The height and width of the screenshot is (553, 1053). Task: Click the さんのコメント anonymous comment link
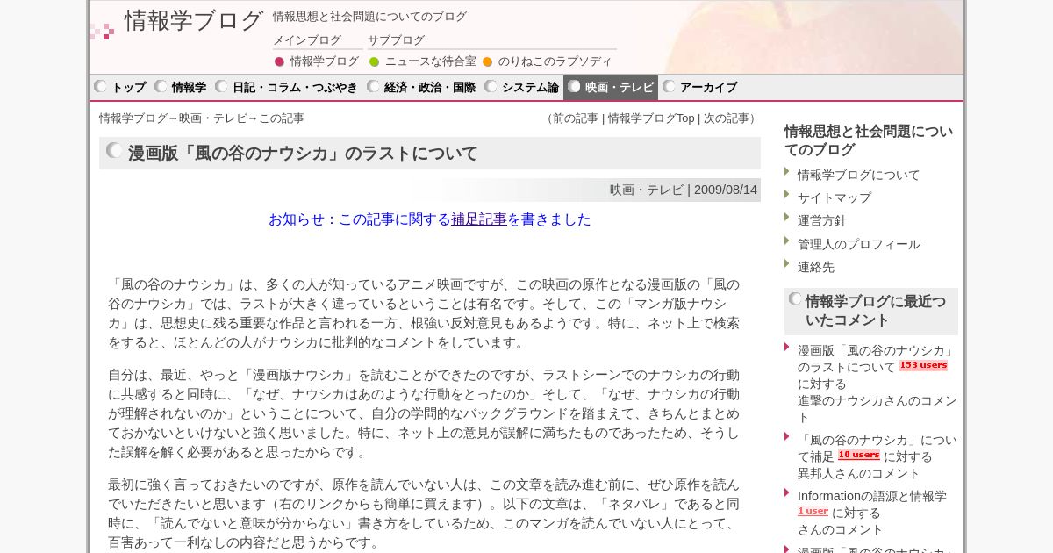point(841,529)
